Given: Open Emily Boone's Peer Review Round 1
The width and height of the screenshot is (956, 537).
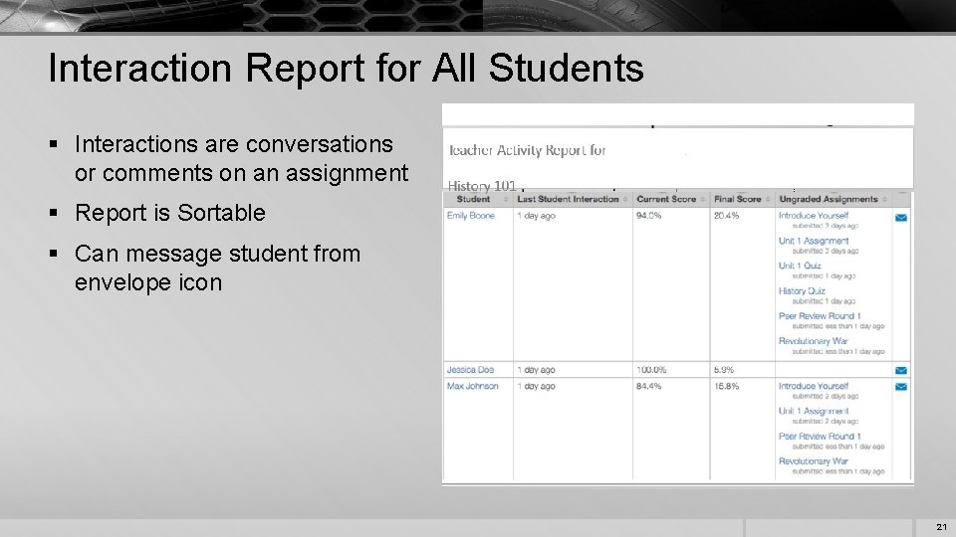Looking at the screenshot, I should coord(820,316).
